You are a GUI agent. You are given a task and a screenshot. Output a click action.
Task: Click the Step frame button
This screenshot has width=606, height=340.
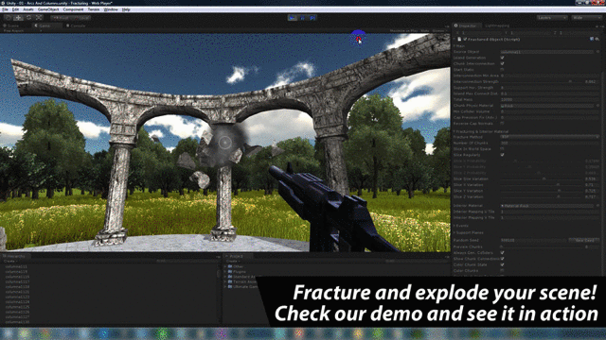(312, 18)
